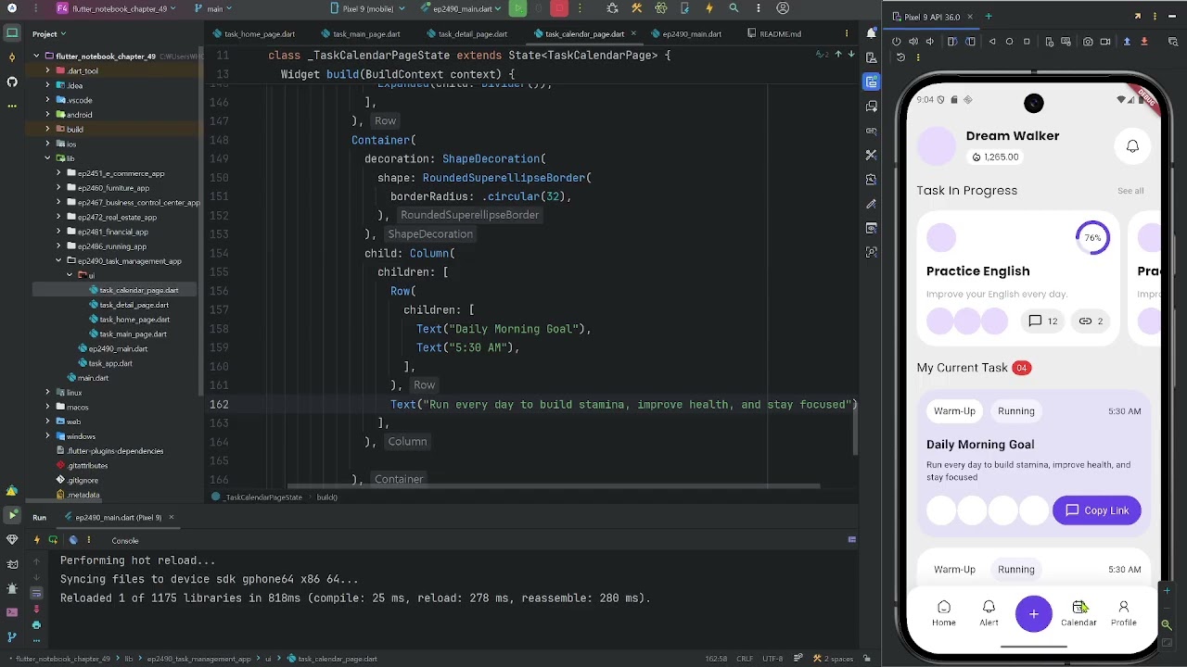Open the Run tool window button in the left sidebar

point(12,516)
